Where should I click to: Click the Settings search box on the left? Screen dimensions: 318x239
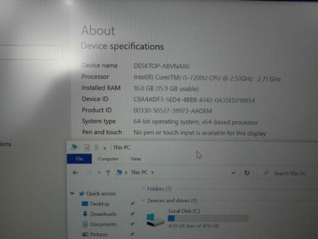31,52
